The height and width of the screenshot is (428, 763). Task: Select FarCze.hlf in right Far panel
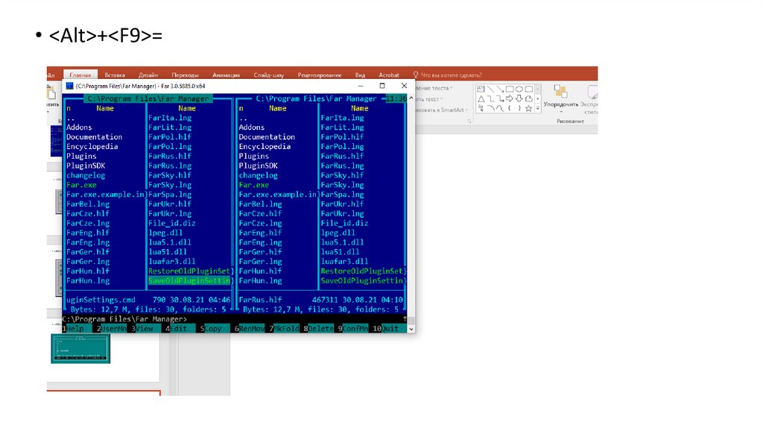(x=260, y=214)
